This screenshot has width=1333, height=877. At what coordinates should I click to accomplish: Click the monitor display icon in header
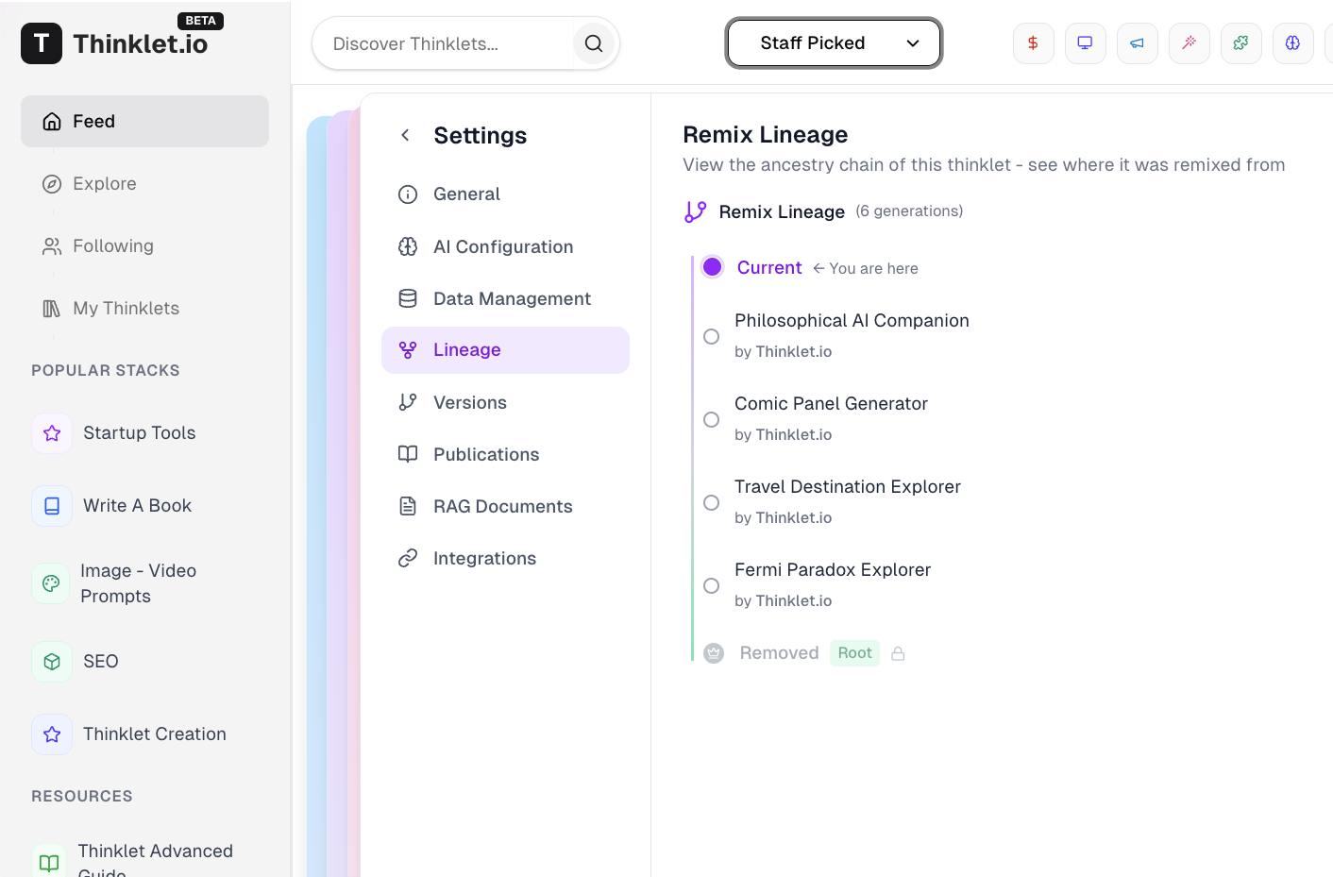(x=1085, y=42)
